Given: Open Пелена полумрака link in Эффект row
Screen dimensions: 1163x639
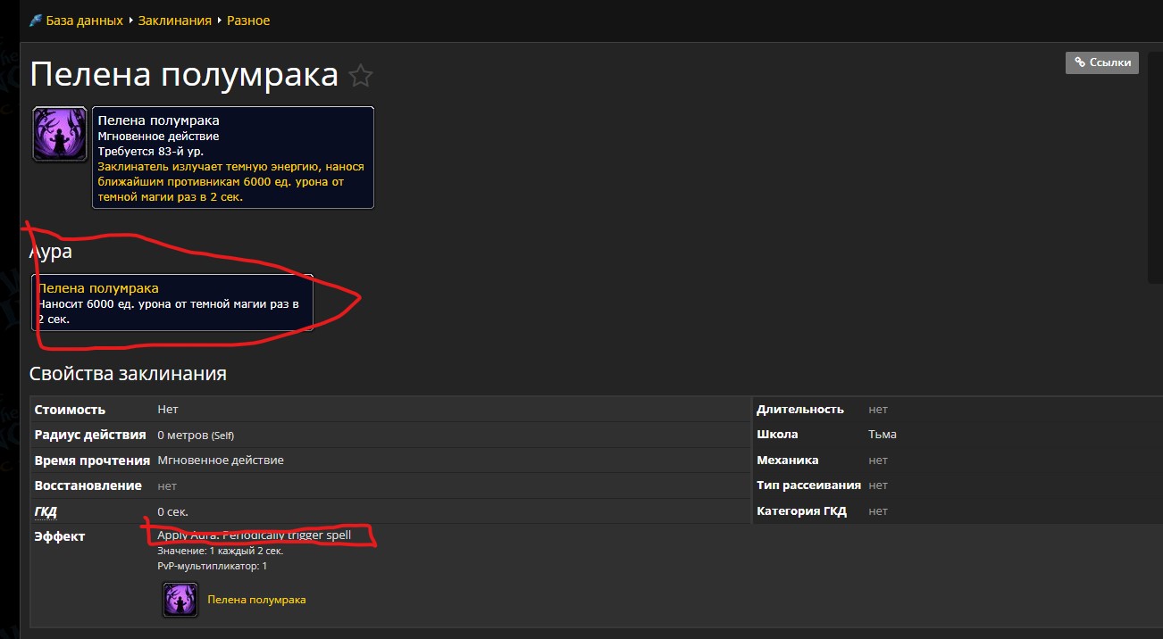Looking at the screenshot, I should (x=256, y=600).
